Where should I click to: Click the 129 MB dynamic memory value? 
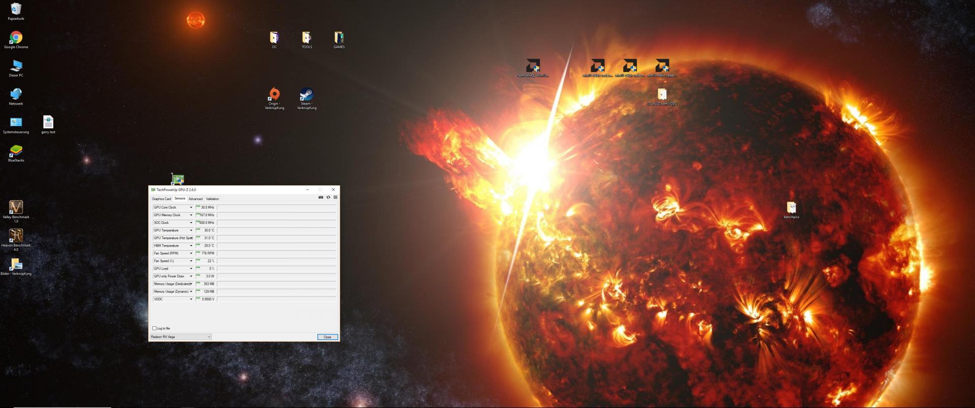click(x=209, y=291)
